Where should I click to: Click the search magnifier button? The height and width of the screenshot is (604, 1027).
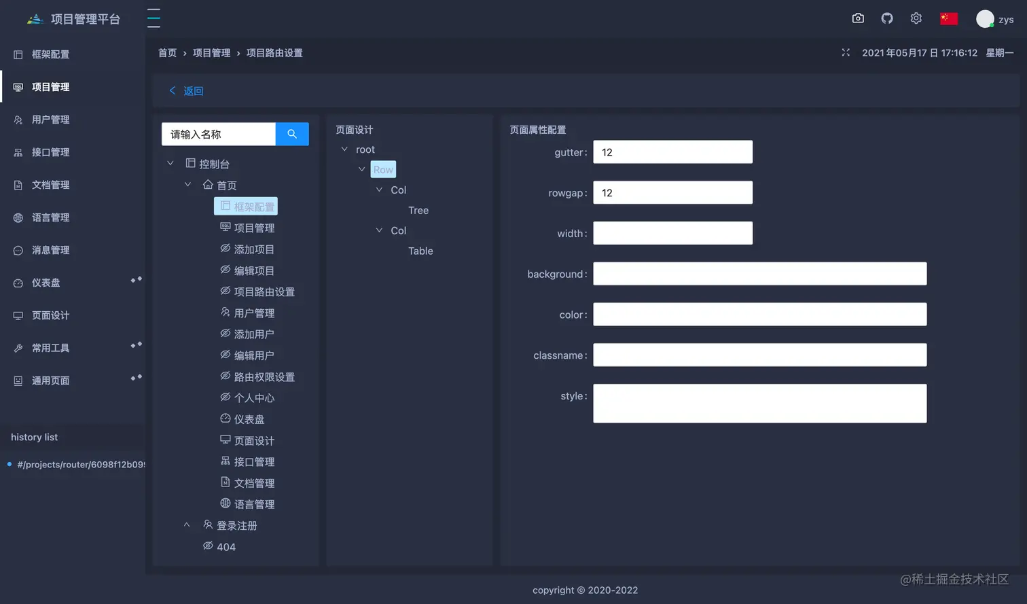(x=292, y=134)
